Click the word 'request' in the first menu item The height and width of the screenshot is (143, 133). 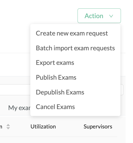pyautogui.click(x=97, y=34)
